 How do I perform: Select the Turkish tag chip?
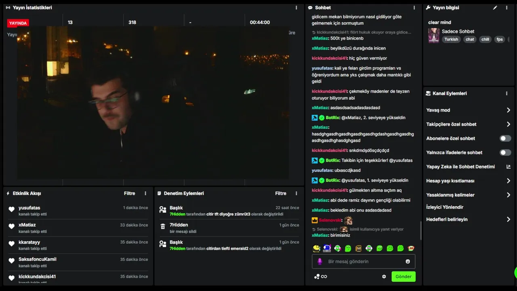click(x=451, y=39)
